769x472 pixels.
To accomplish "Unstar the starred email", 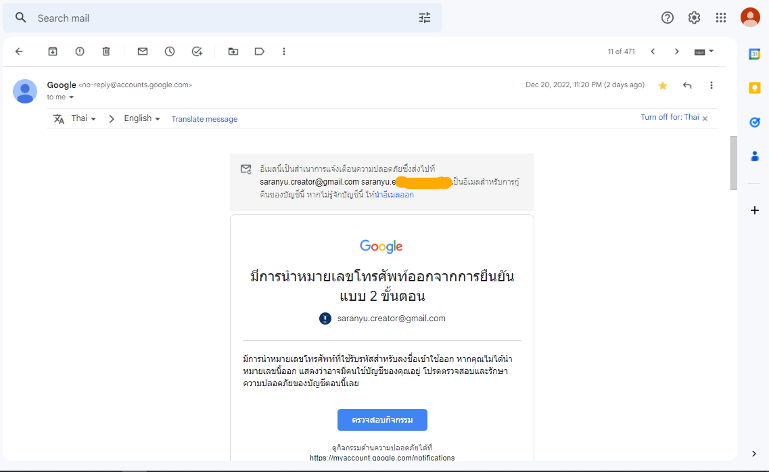I will [663, 86].
